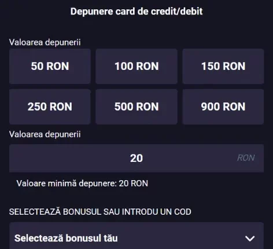Click the 'Depunere card de credit/debit' title
273x249 pixels.
[x=136, y=12]
